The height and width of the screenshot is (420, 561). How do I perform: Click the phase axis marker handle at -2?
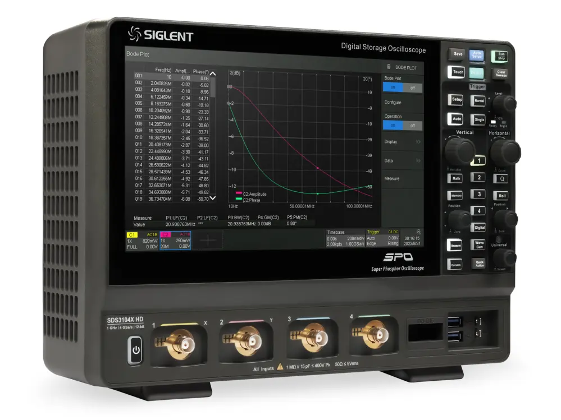click(229, 103)
